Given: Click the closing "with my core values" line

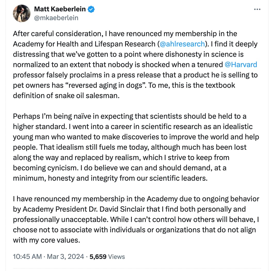Looking at the screenshot, I should point(46,240).
